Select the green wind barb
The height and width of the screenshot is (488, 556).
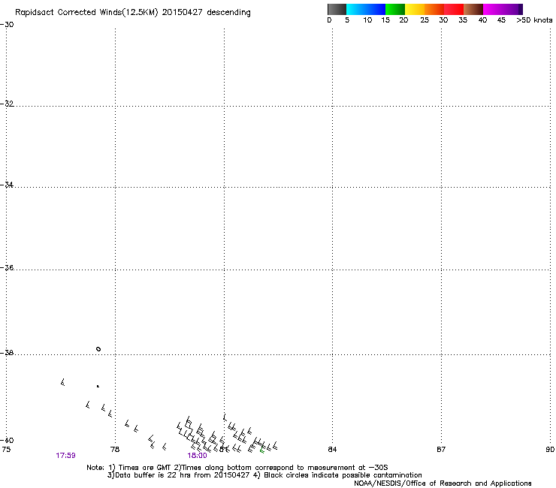click(x=262, y=450)
